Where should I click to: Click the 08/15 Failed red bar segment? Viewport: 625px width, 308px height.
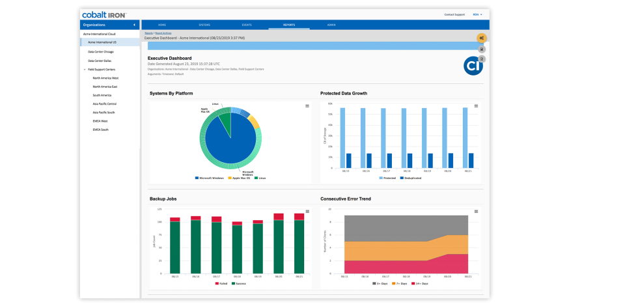pos(175,219)
